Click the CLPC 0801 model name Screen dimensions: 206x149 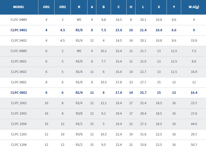click(19, 82)
